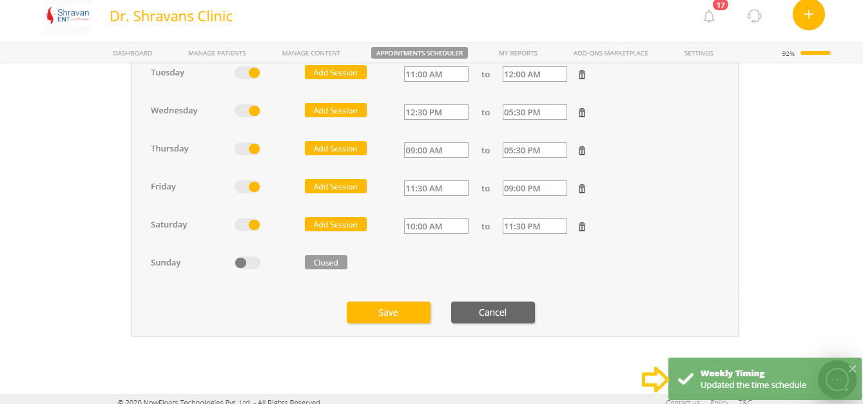863x404 pixels.
Task: Click the yellow plus add button
Action: tap(809, 14)
